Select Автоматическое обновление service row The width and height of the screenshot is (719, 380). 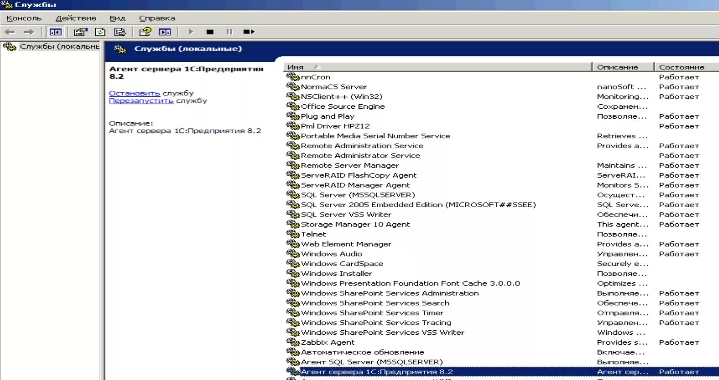coord(501,352)
